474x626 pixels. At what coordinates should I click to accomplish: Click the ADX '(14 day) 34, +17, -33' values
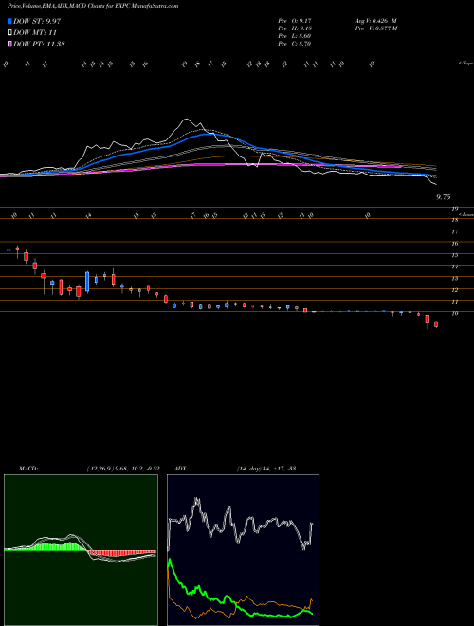click(266, 469)
